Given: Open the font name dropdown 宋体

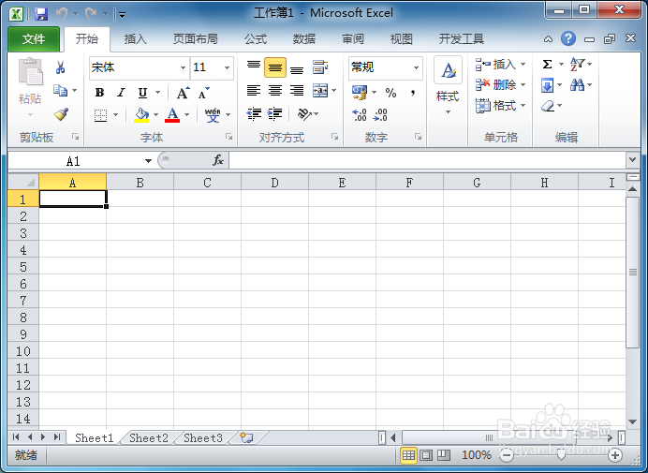Looking at the screenshot, I should [x=183, y=67].
